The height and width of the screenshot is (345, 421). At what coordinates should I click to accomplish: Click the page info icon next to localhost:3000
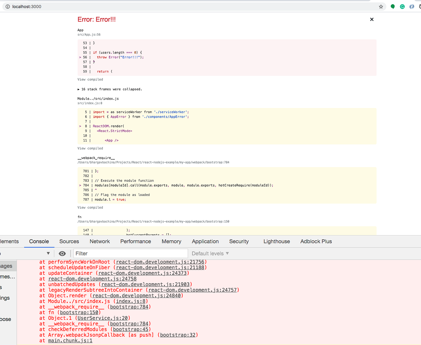(8, 6)
